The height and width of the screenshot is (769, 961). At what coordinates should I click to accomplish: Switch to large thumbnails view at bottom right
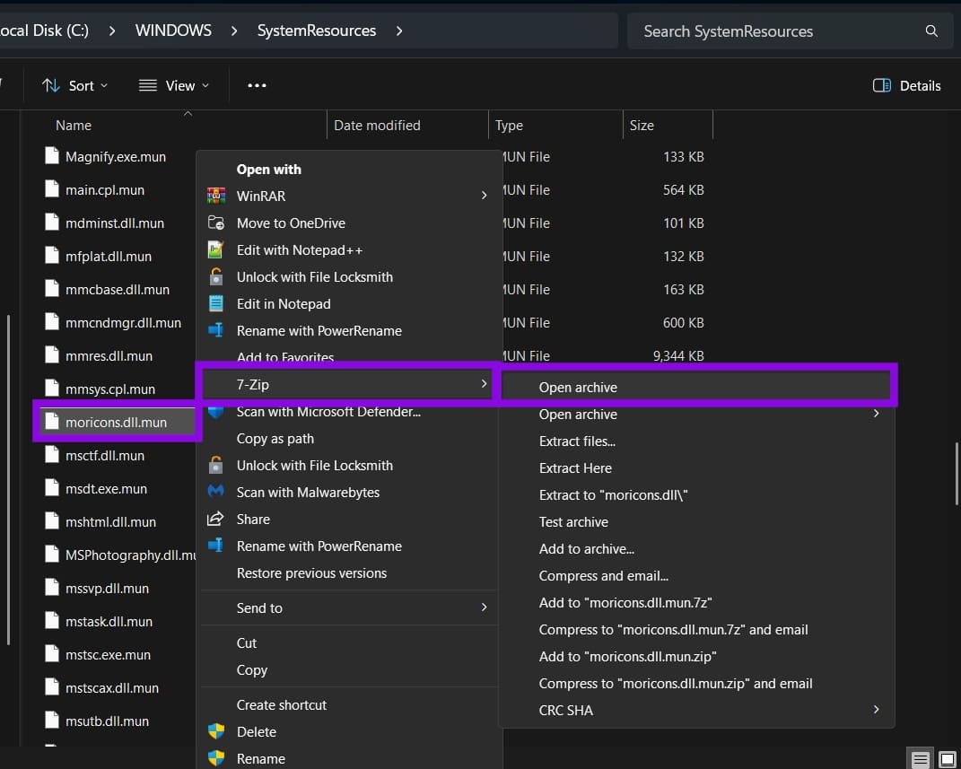947,759
